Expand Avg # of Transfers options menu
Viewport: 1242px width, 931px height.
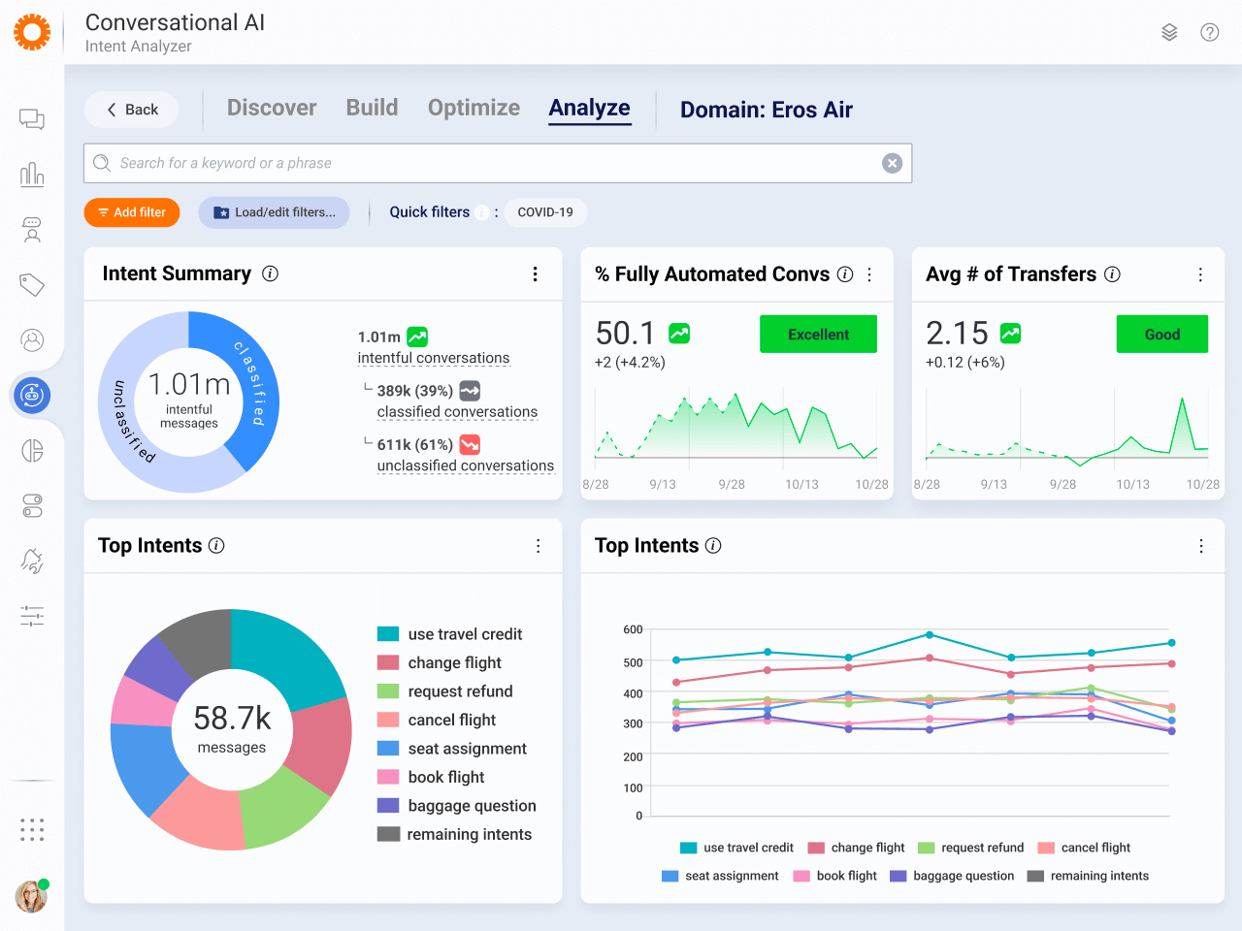tap(1200, 274)
